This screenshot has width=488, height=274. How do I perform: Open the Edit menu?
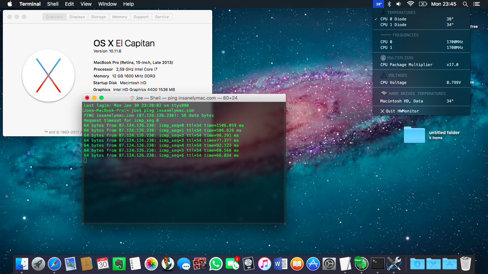coord(69,4)
